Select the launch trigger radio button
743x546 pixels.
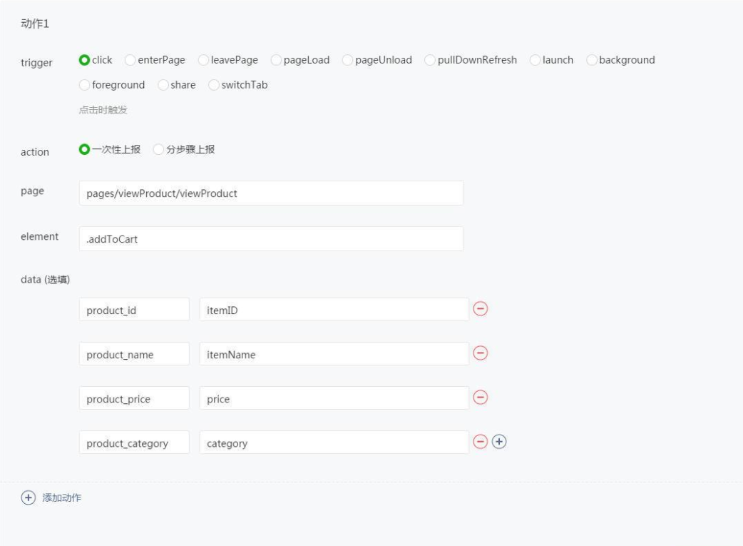click(536, 60)
